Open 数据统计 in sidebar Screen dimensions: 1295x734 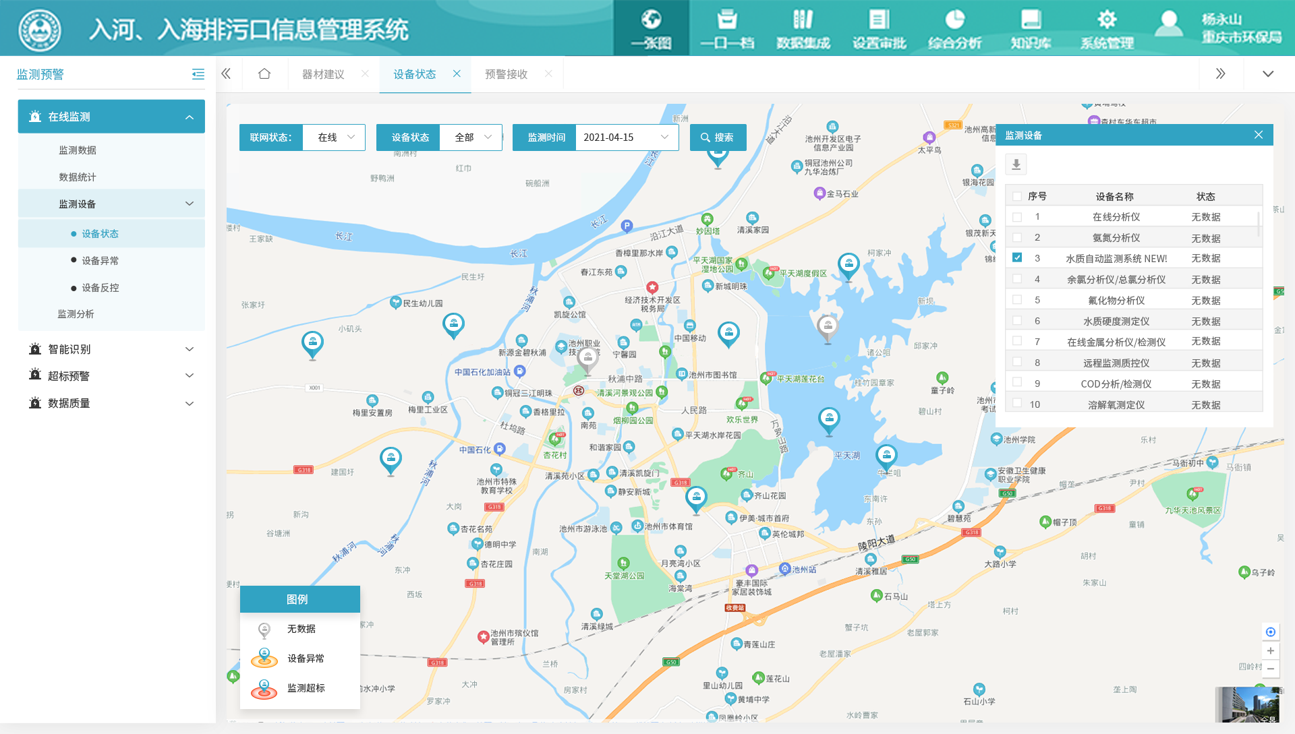[78, 177]
